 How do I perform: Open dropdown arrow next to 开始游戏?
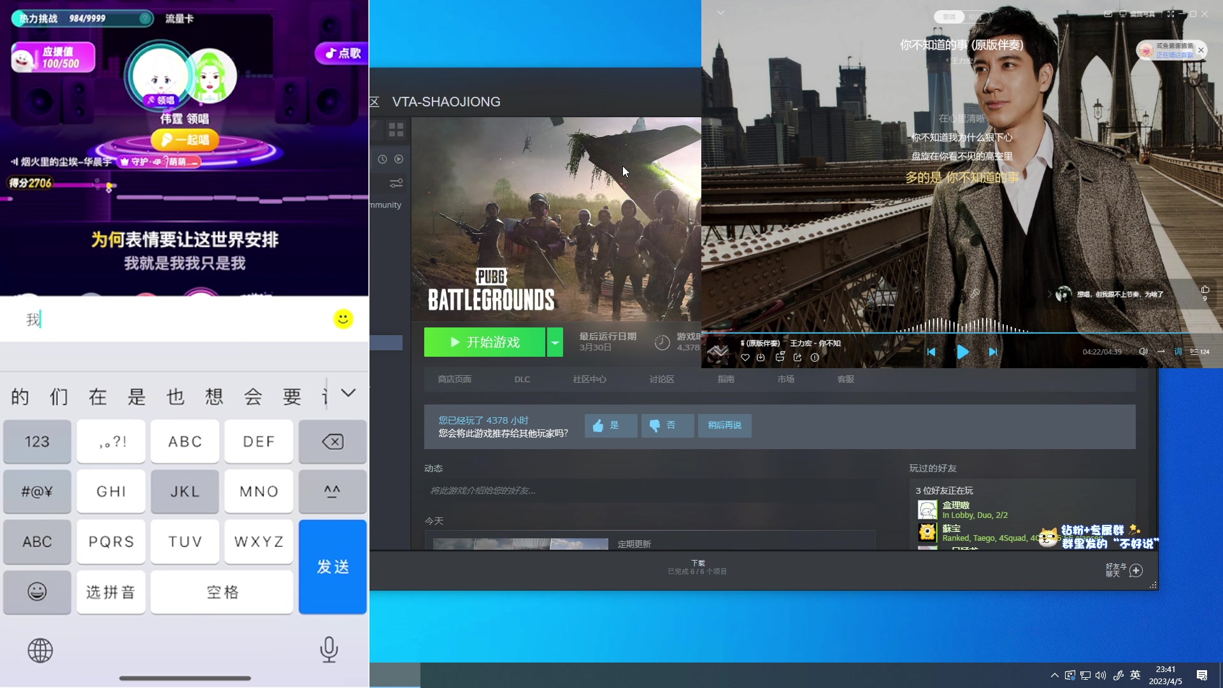tap(555, 342)
